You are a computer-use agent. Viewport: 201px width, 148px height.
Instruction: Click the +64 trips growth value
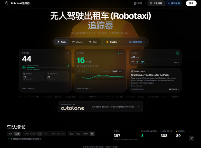coord(142,62)
